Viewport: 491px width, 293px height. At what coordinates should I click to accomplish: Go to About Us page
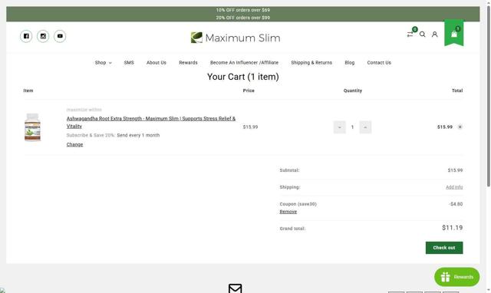tap(157, 63)
